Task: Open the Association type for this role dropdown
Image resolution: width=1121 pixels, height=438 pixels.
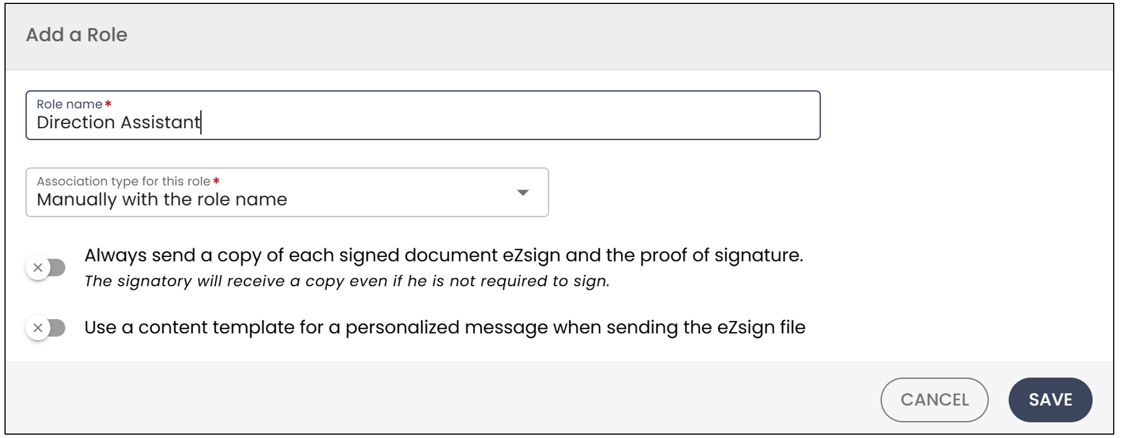Action: (287, 192)
